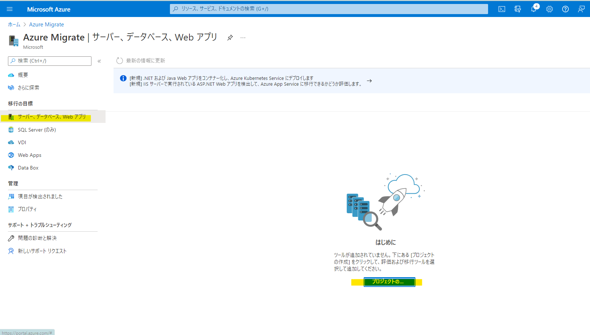Collapse the left sidebar with the chevrons
590x335 pixels.
(99, 61)
